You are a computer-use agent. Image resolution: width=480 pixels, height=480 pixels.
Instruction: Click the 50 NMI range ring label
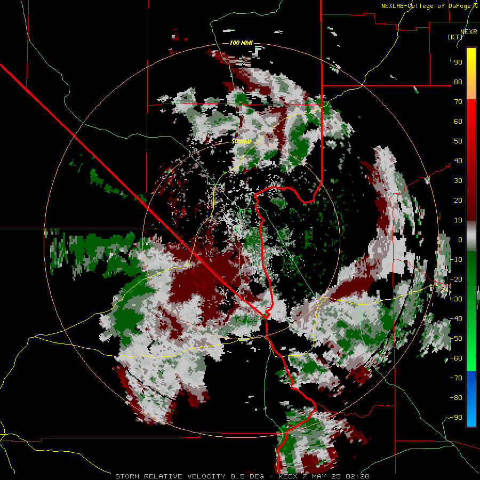241,141
